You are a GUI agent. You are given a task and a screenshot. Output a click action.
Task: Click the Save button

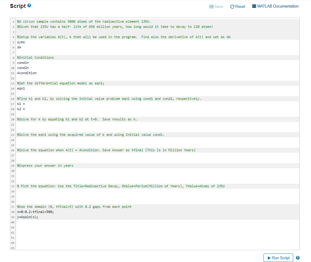coord(216,7)
